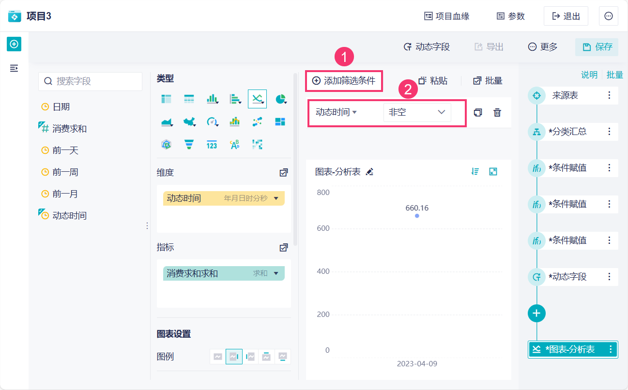
Task: Open 动态时间 dimension format dropdown
Action: [276, 198]
